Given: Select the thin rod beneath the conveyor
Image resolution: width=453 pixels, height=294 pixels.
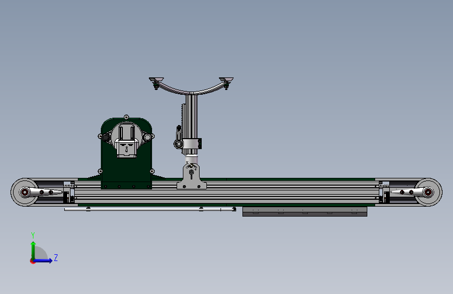Looking at the screenshot, I should tap(149, 209).
